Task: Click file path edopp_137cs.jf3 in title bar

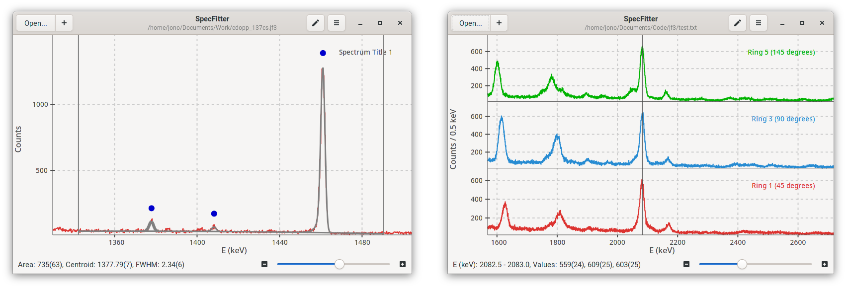Action: (212, 28)
